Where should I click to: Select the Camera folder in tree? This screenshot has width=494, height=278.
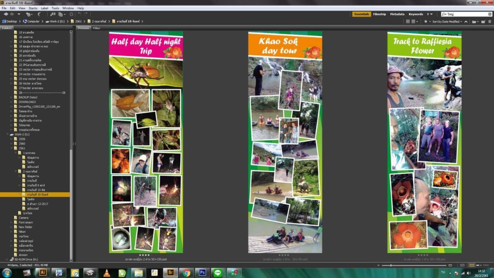23,218
